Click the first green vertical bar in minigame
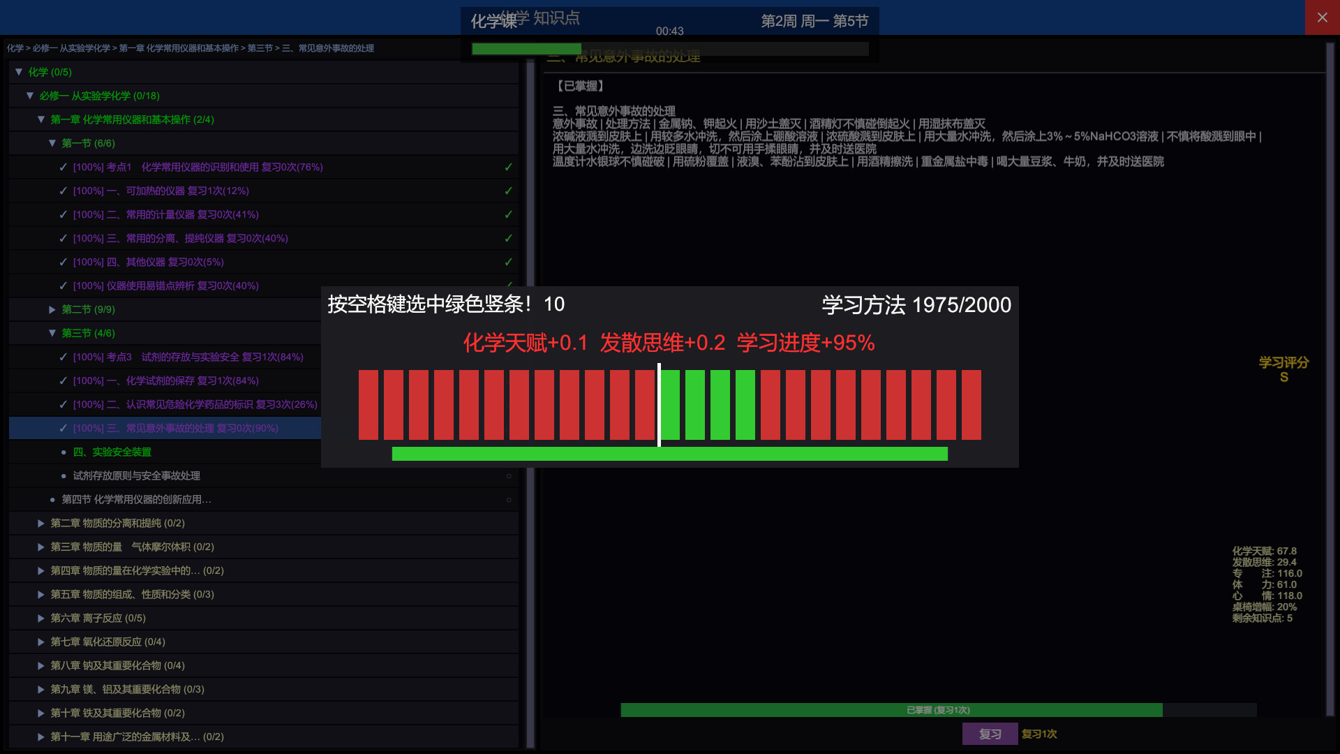 [670, 405]
